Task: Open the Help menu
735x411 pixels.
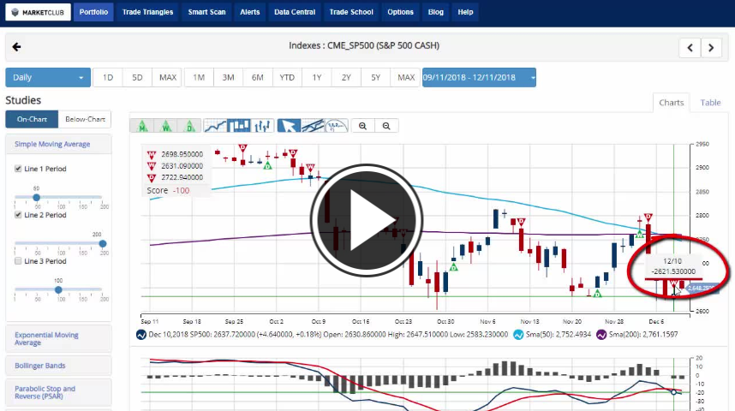Action: 465,12
